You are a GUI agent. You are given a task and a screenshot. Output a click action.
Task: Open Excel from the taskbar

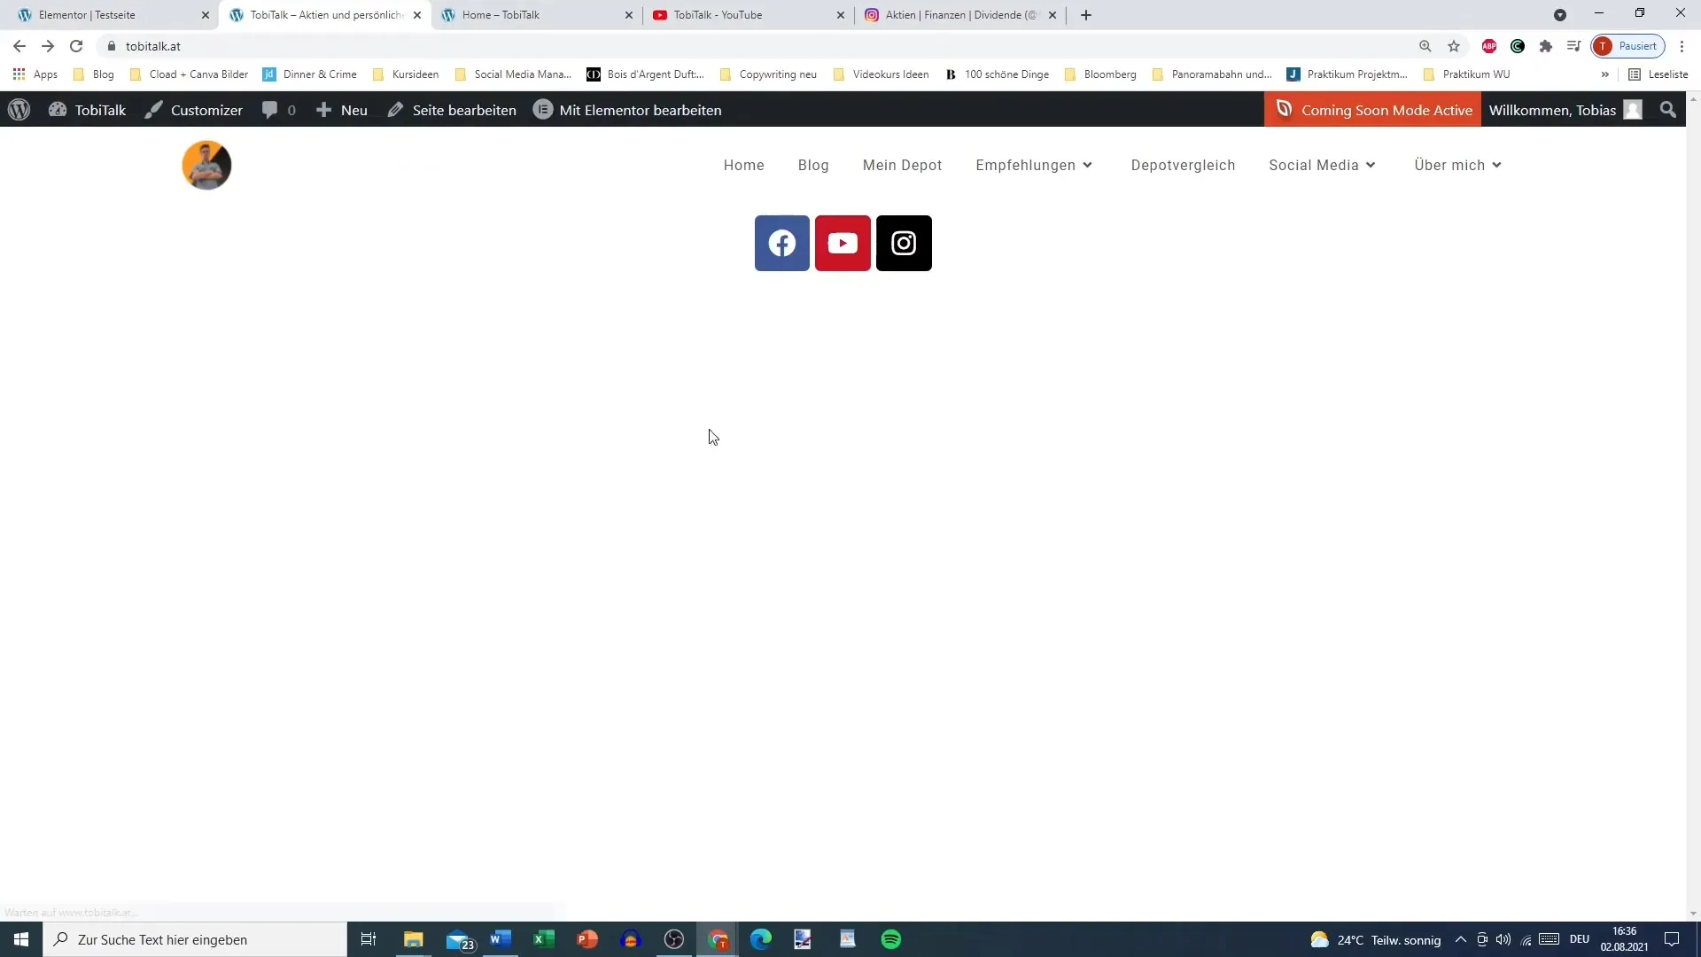click(544, 939)
